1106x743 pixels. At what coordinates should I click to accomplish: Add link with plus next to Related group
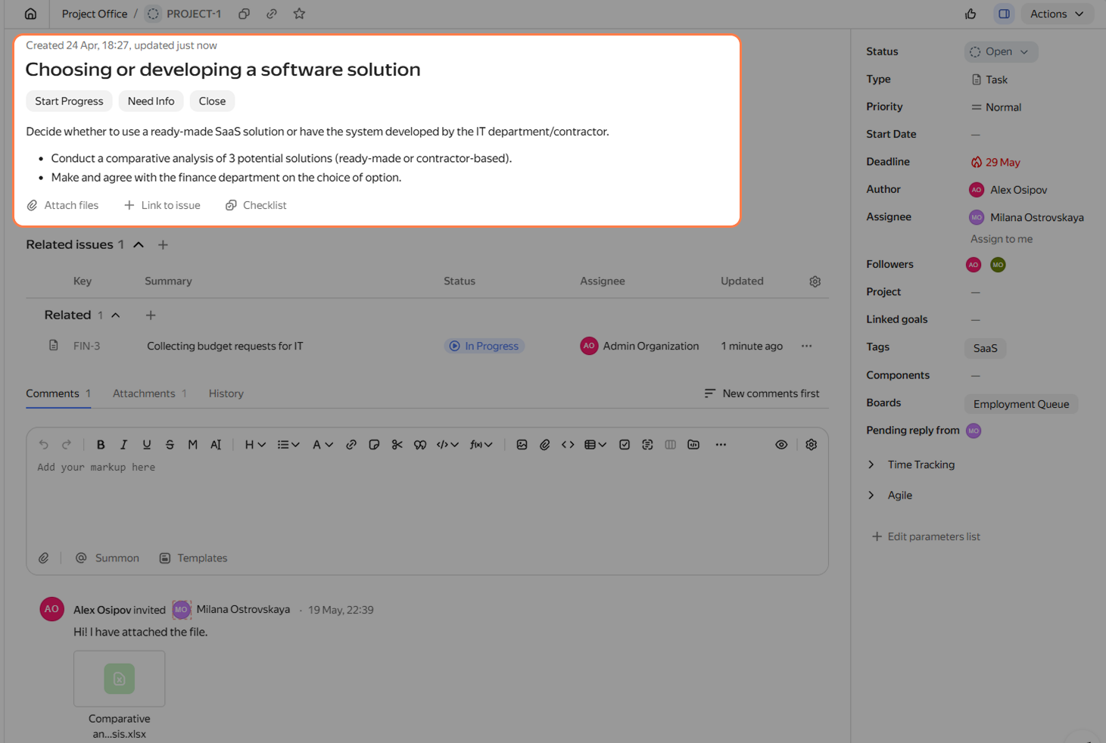click(x=151, y=315)
